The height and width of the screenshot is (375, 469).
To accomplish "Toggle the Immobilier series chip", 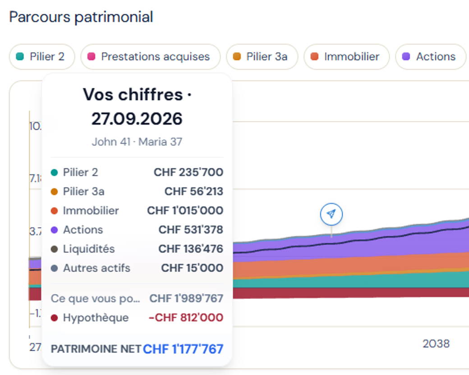I will (x=347, y=57).
